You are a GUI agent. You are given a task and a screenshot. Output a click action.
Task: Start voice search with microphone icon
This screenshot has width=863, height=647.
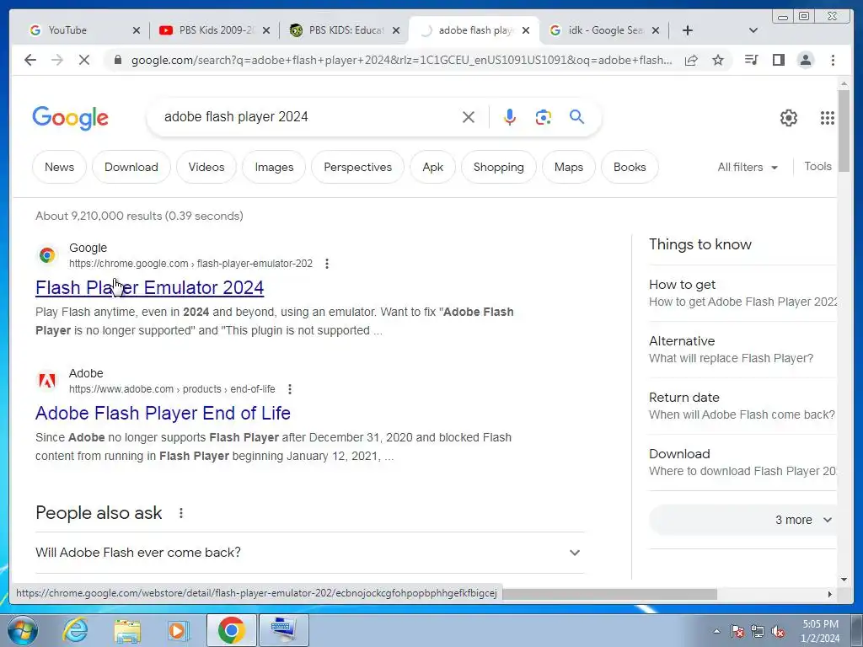point(510,117)
